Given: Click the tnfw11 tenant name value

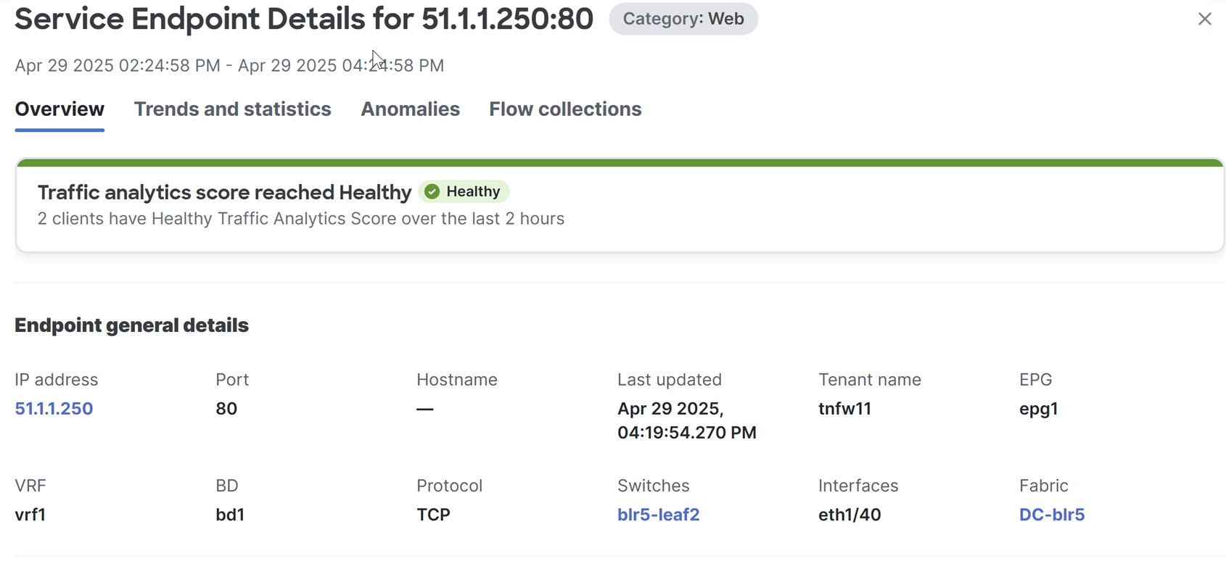Looking at the screenshot, I should click(x=844, y=408).
